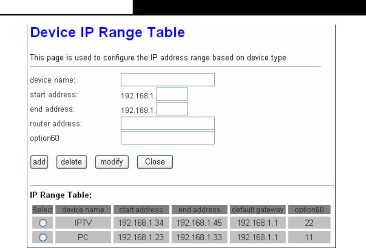
Task: Click the Select column header
Action: tap(42, 209)
